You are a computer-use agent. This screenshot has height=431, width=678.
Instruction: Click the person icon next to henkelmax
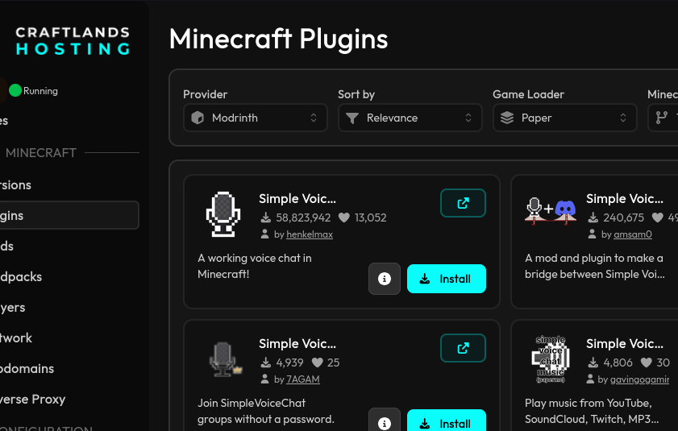coord(265,234)
